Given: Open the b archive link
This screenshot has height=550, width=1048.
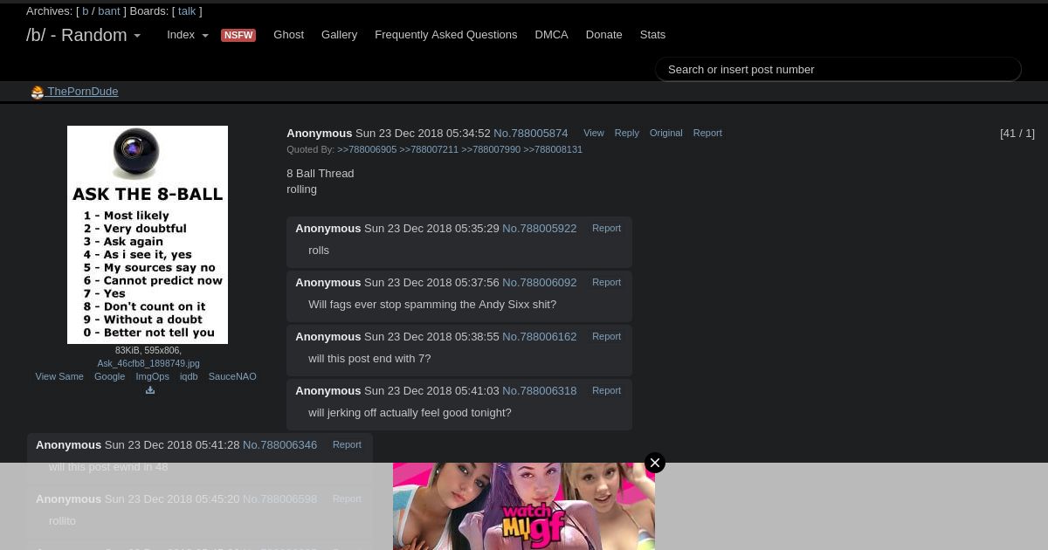Looking at the screenshot, I should coord(86,11).
